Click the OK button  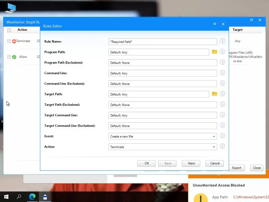(x=146, y=163)
